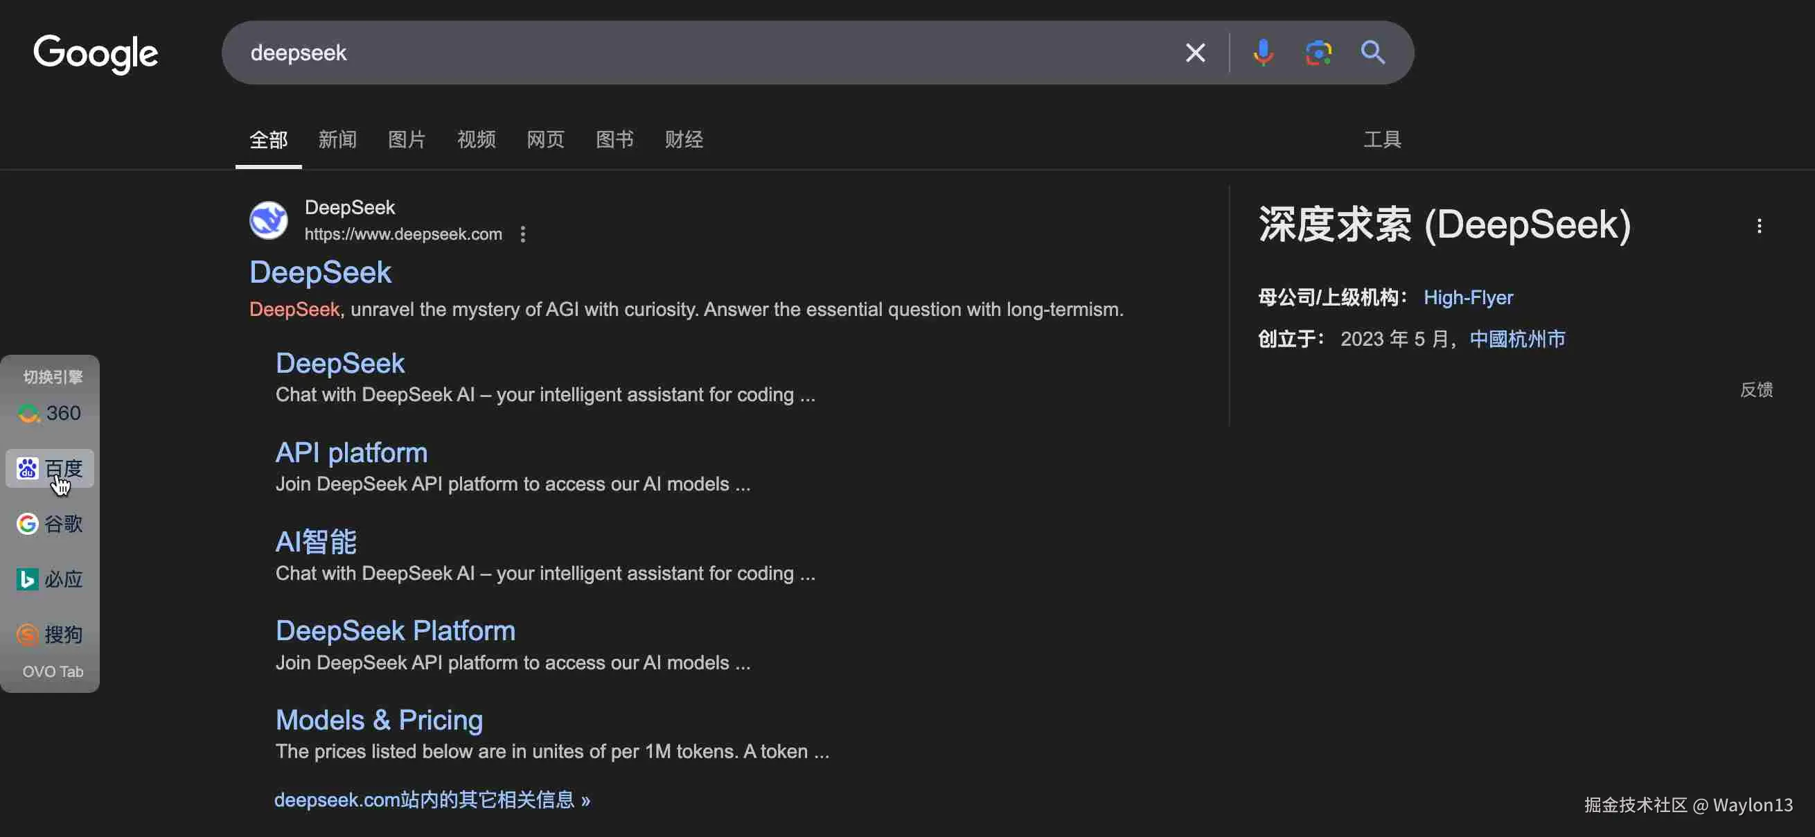1815x837 pixels.
Task: Clear the search box with X icon
Action: coord(1195,53)
